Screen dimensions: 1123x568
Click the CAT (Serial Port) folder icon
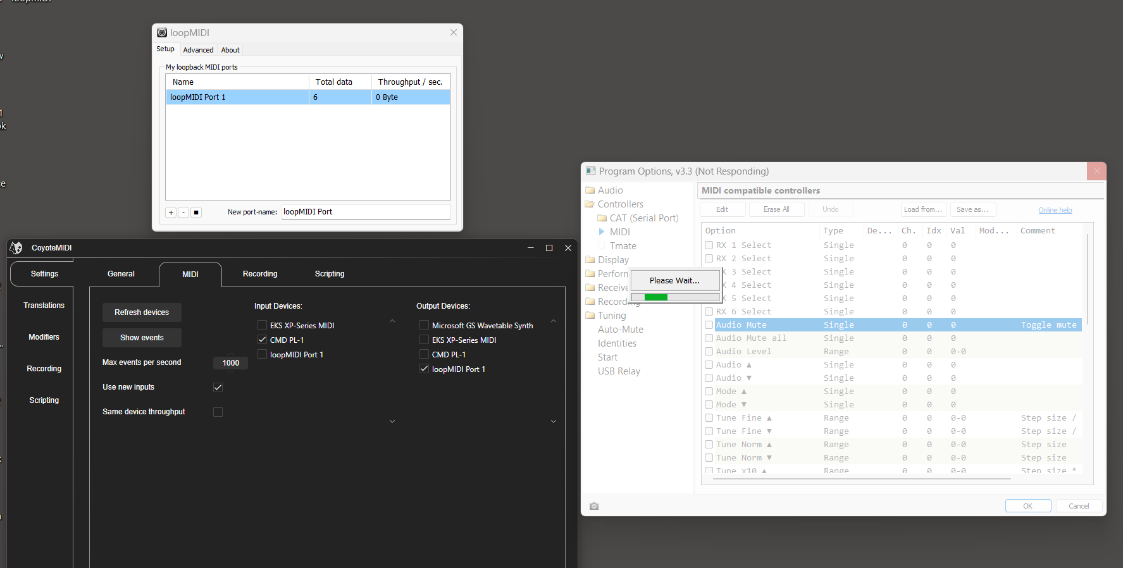602,218
